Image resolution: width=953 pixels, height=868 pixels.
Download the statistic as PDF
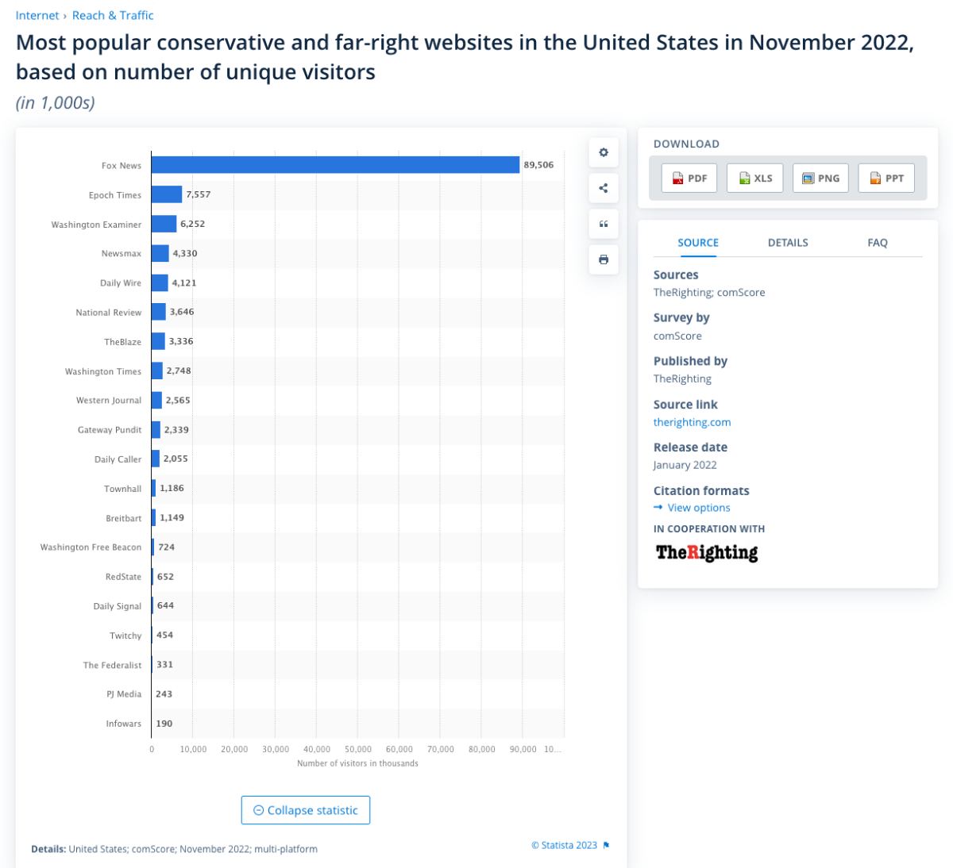(x=689, y=179)
